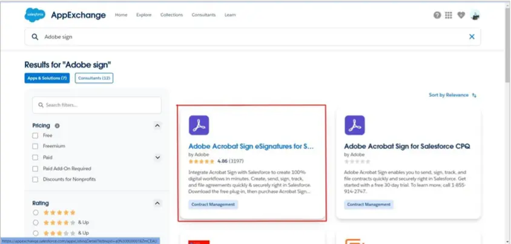Clear the Adobe sign search text
This screenshot has width=511, height=244.
tap(472, 37)
